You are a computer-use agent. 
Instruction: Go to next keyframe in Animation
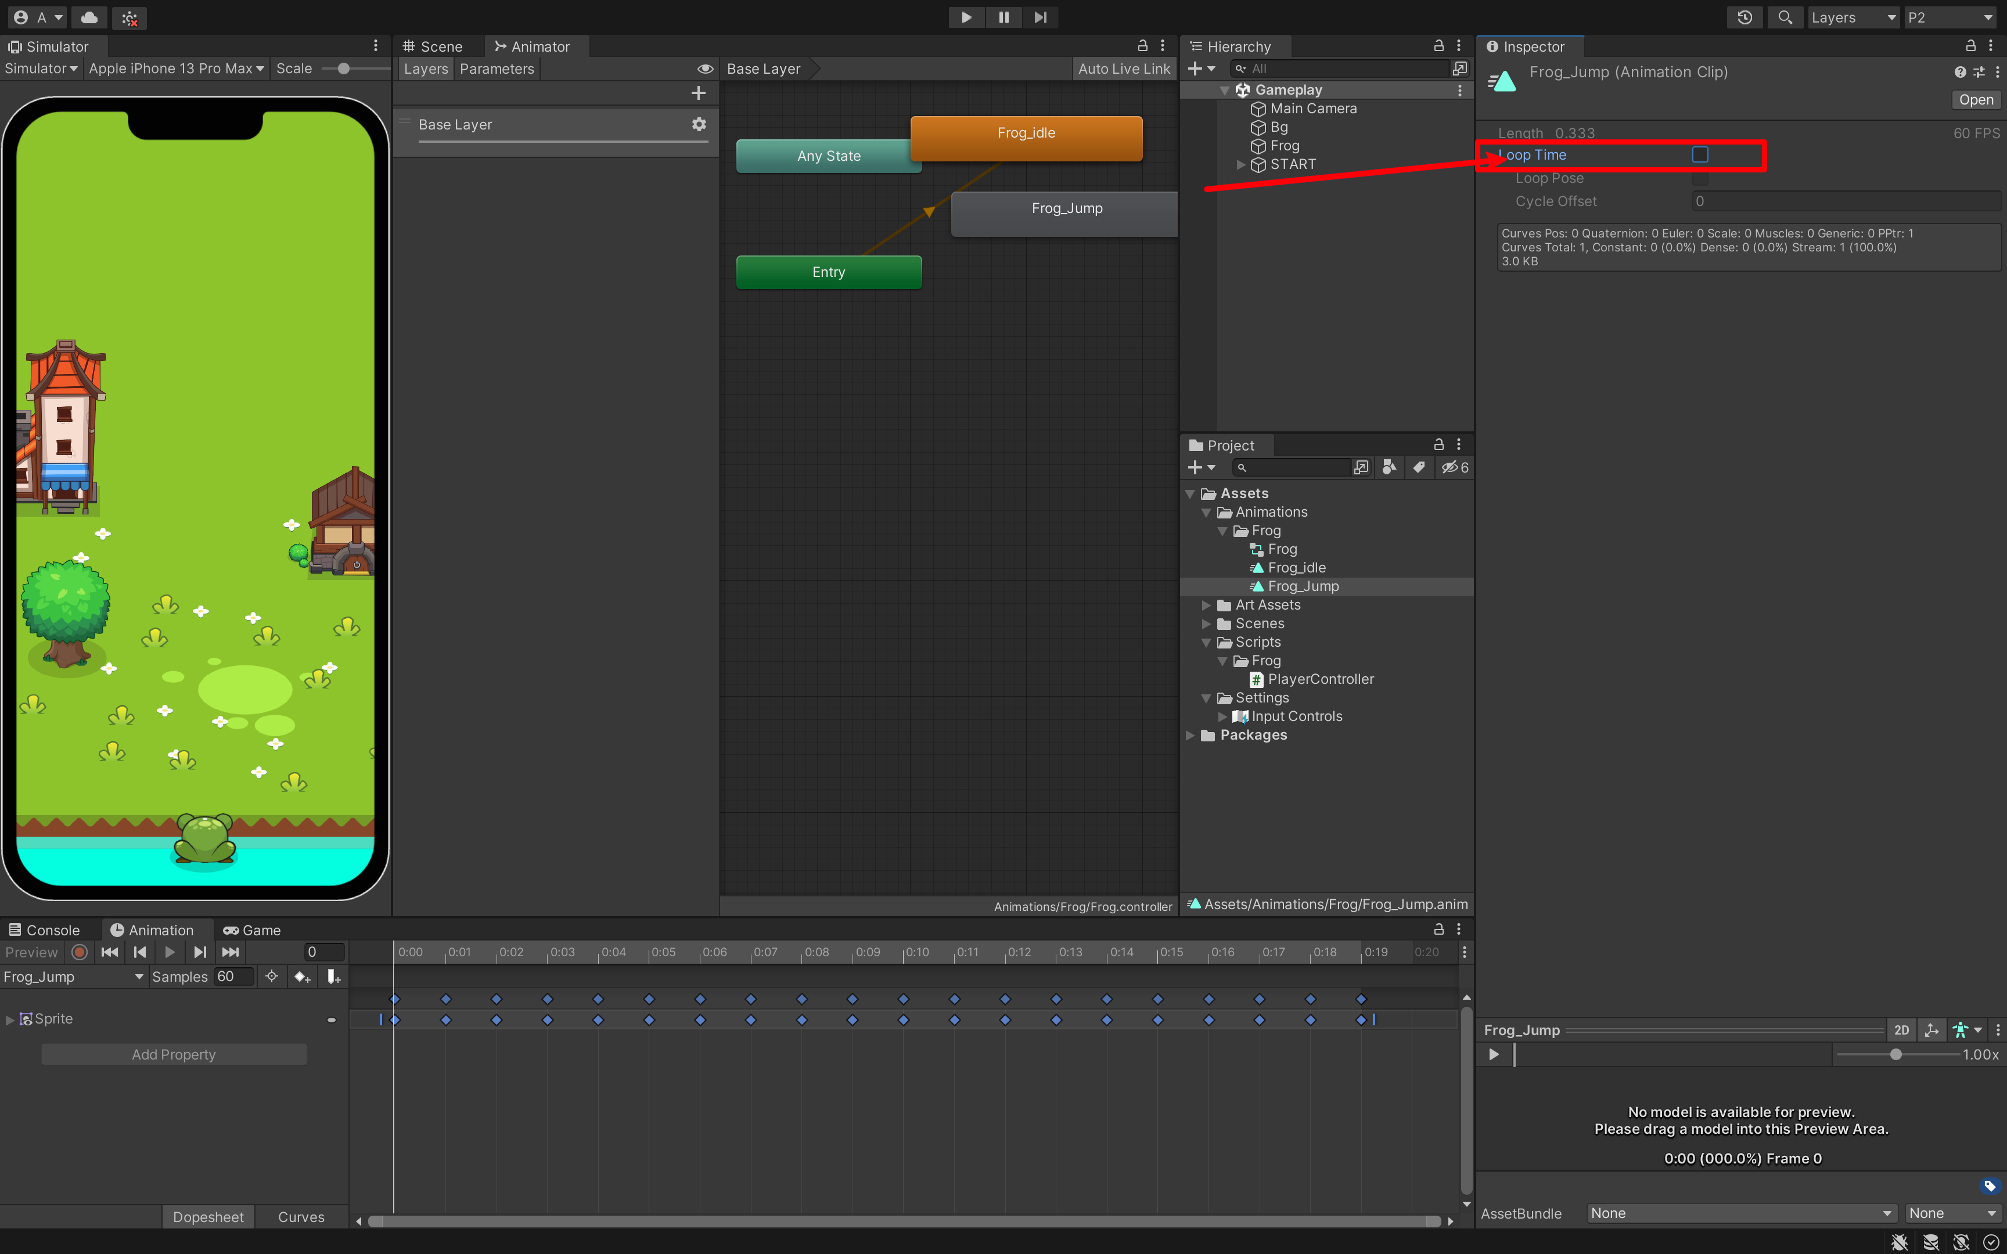(x=200, y=952)
